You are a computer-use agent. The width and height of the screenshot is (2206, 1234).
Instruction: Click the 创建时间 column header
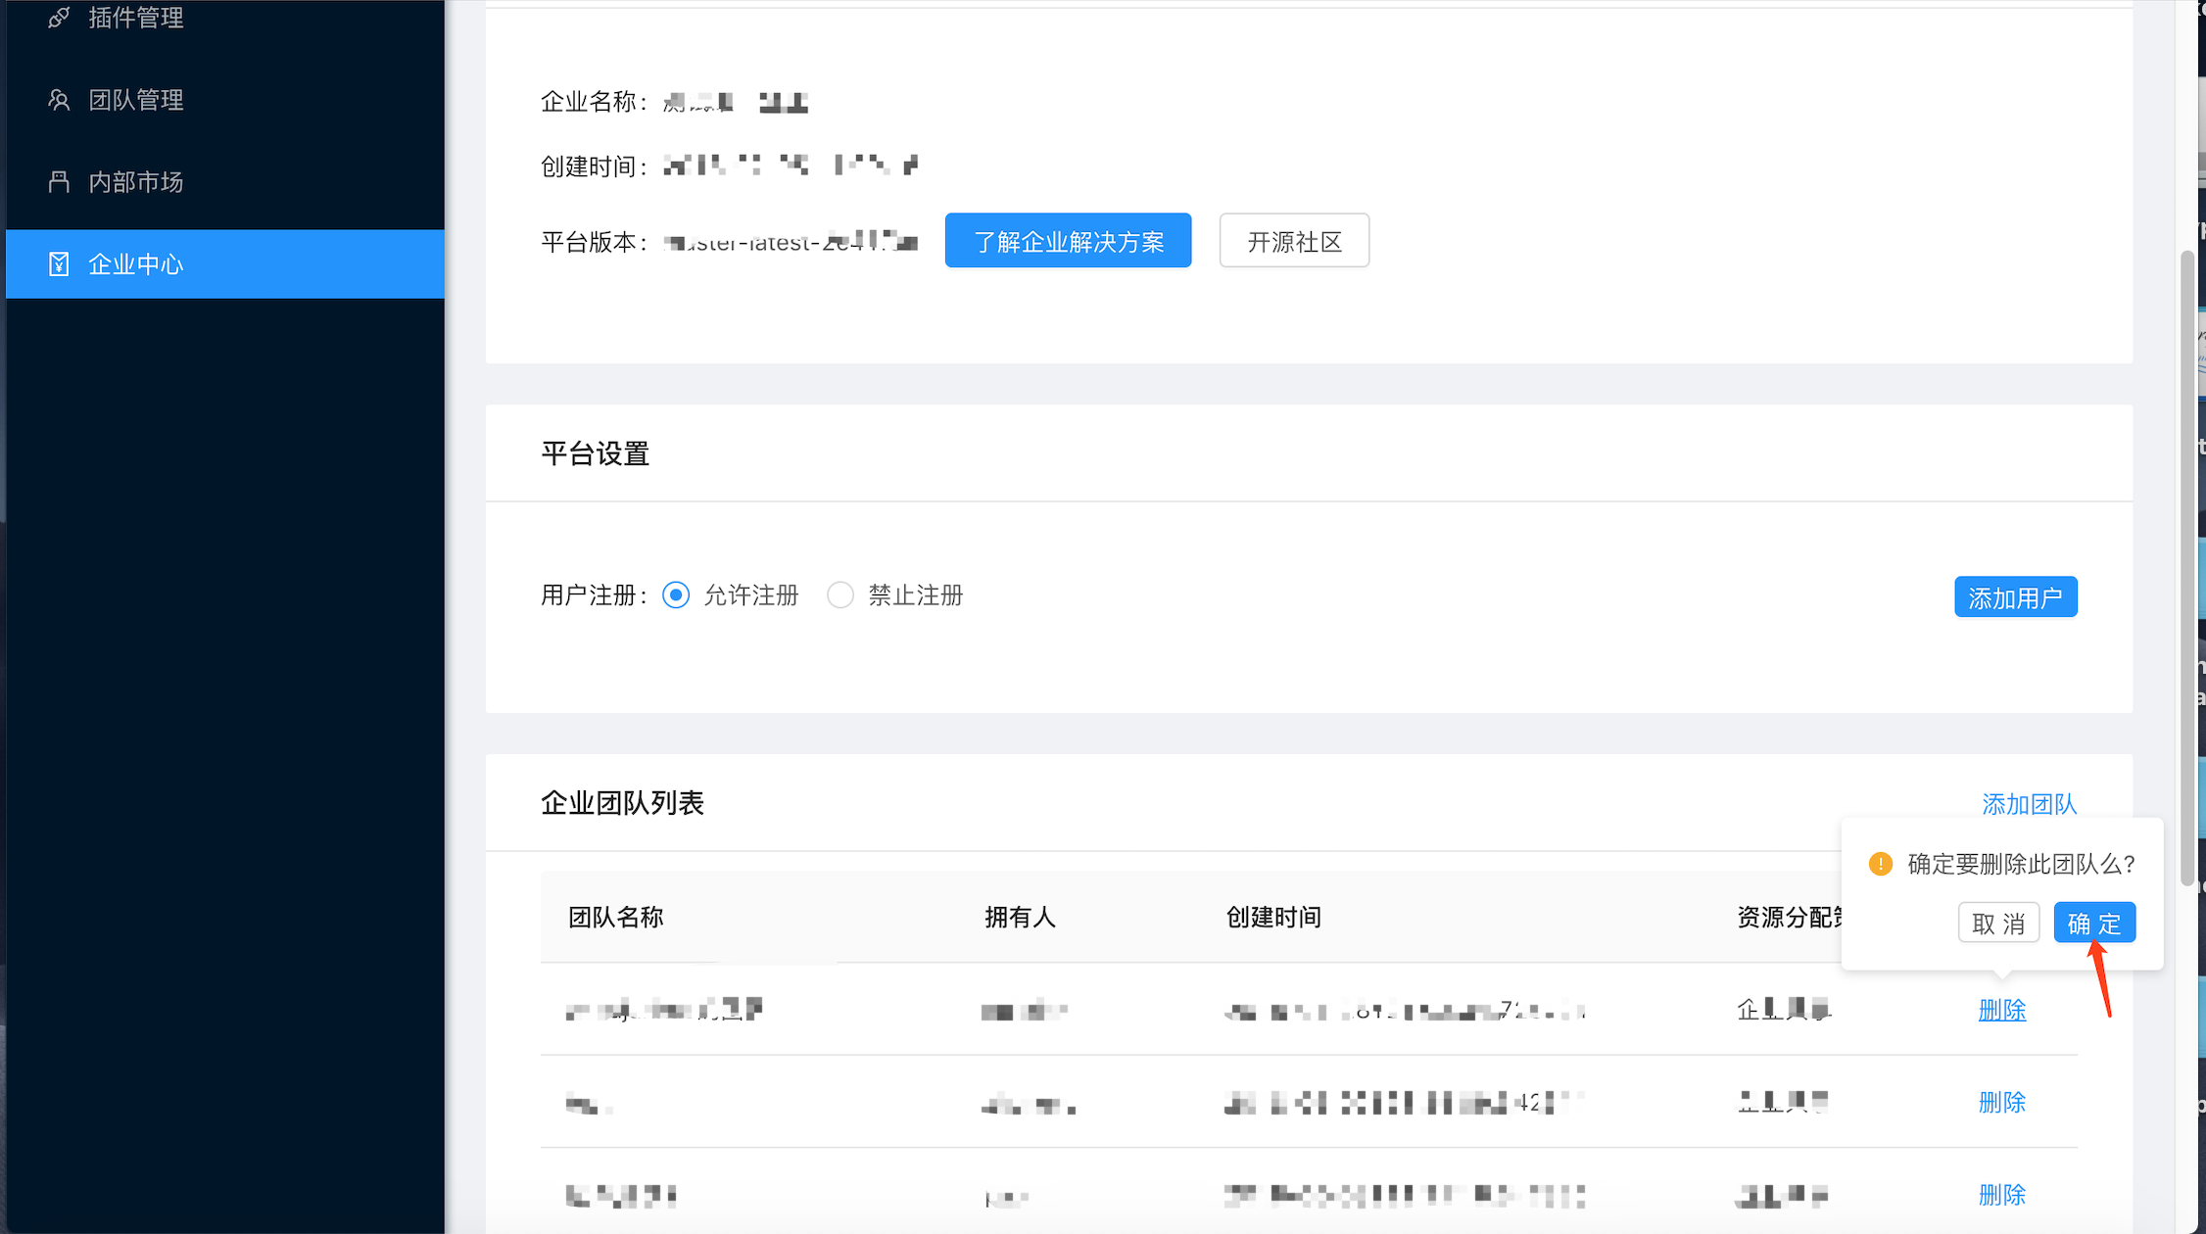(x=1273, y=918)
